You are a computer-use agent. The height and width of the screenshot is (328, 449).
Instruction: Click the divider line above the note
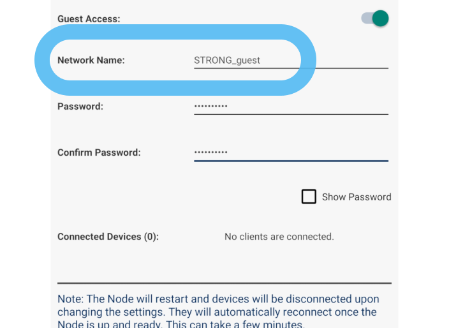(x=224, y=283)
